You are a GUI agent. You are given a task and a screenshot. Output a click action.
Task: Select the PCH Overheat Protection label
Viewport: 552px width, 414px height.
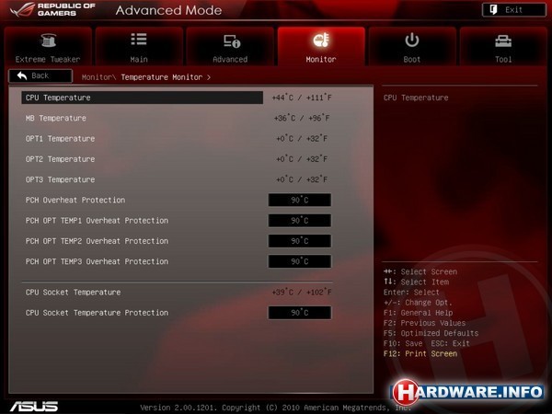[x=75, y=200]
